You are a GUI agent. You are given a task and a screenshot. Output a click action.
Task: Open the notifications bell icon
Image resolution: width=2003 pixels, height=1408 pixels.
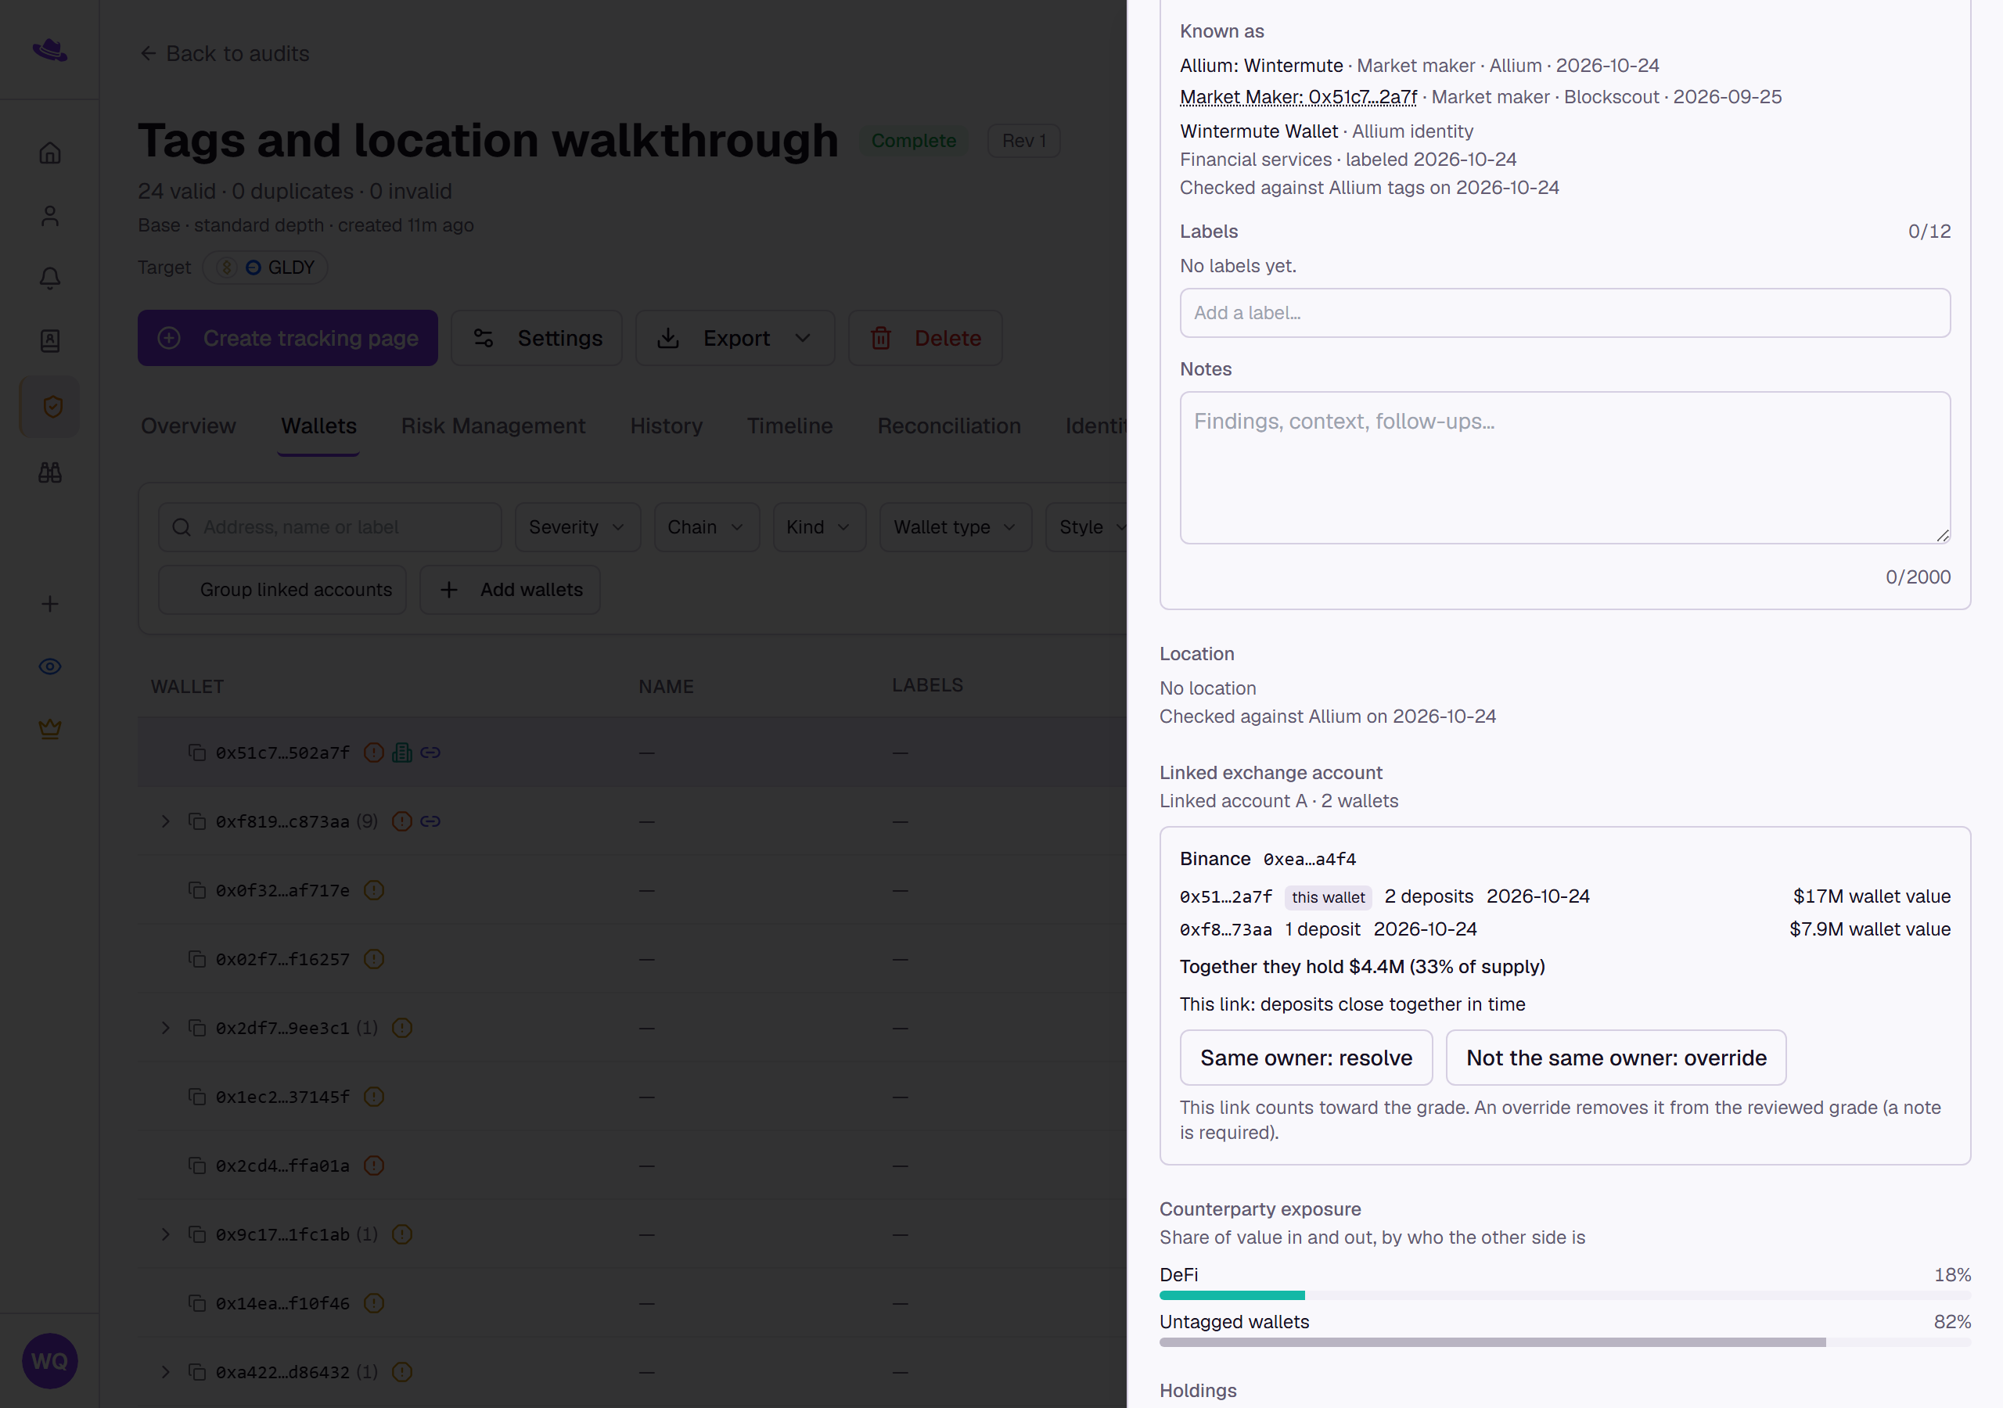coord(50,278)
